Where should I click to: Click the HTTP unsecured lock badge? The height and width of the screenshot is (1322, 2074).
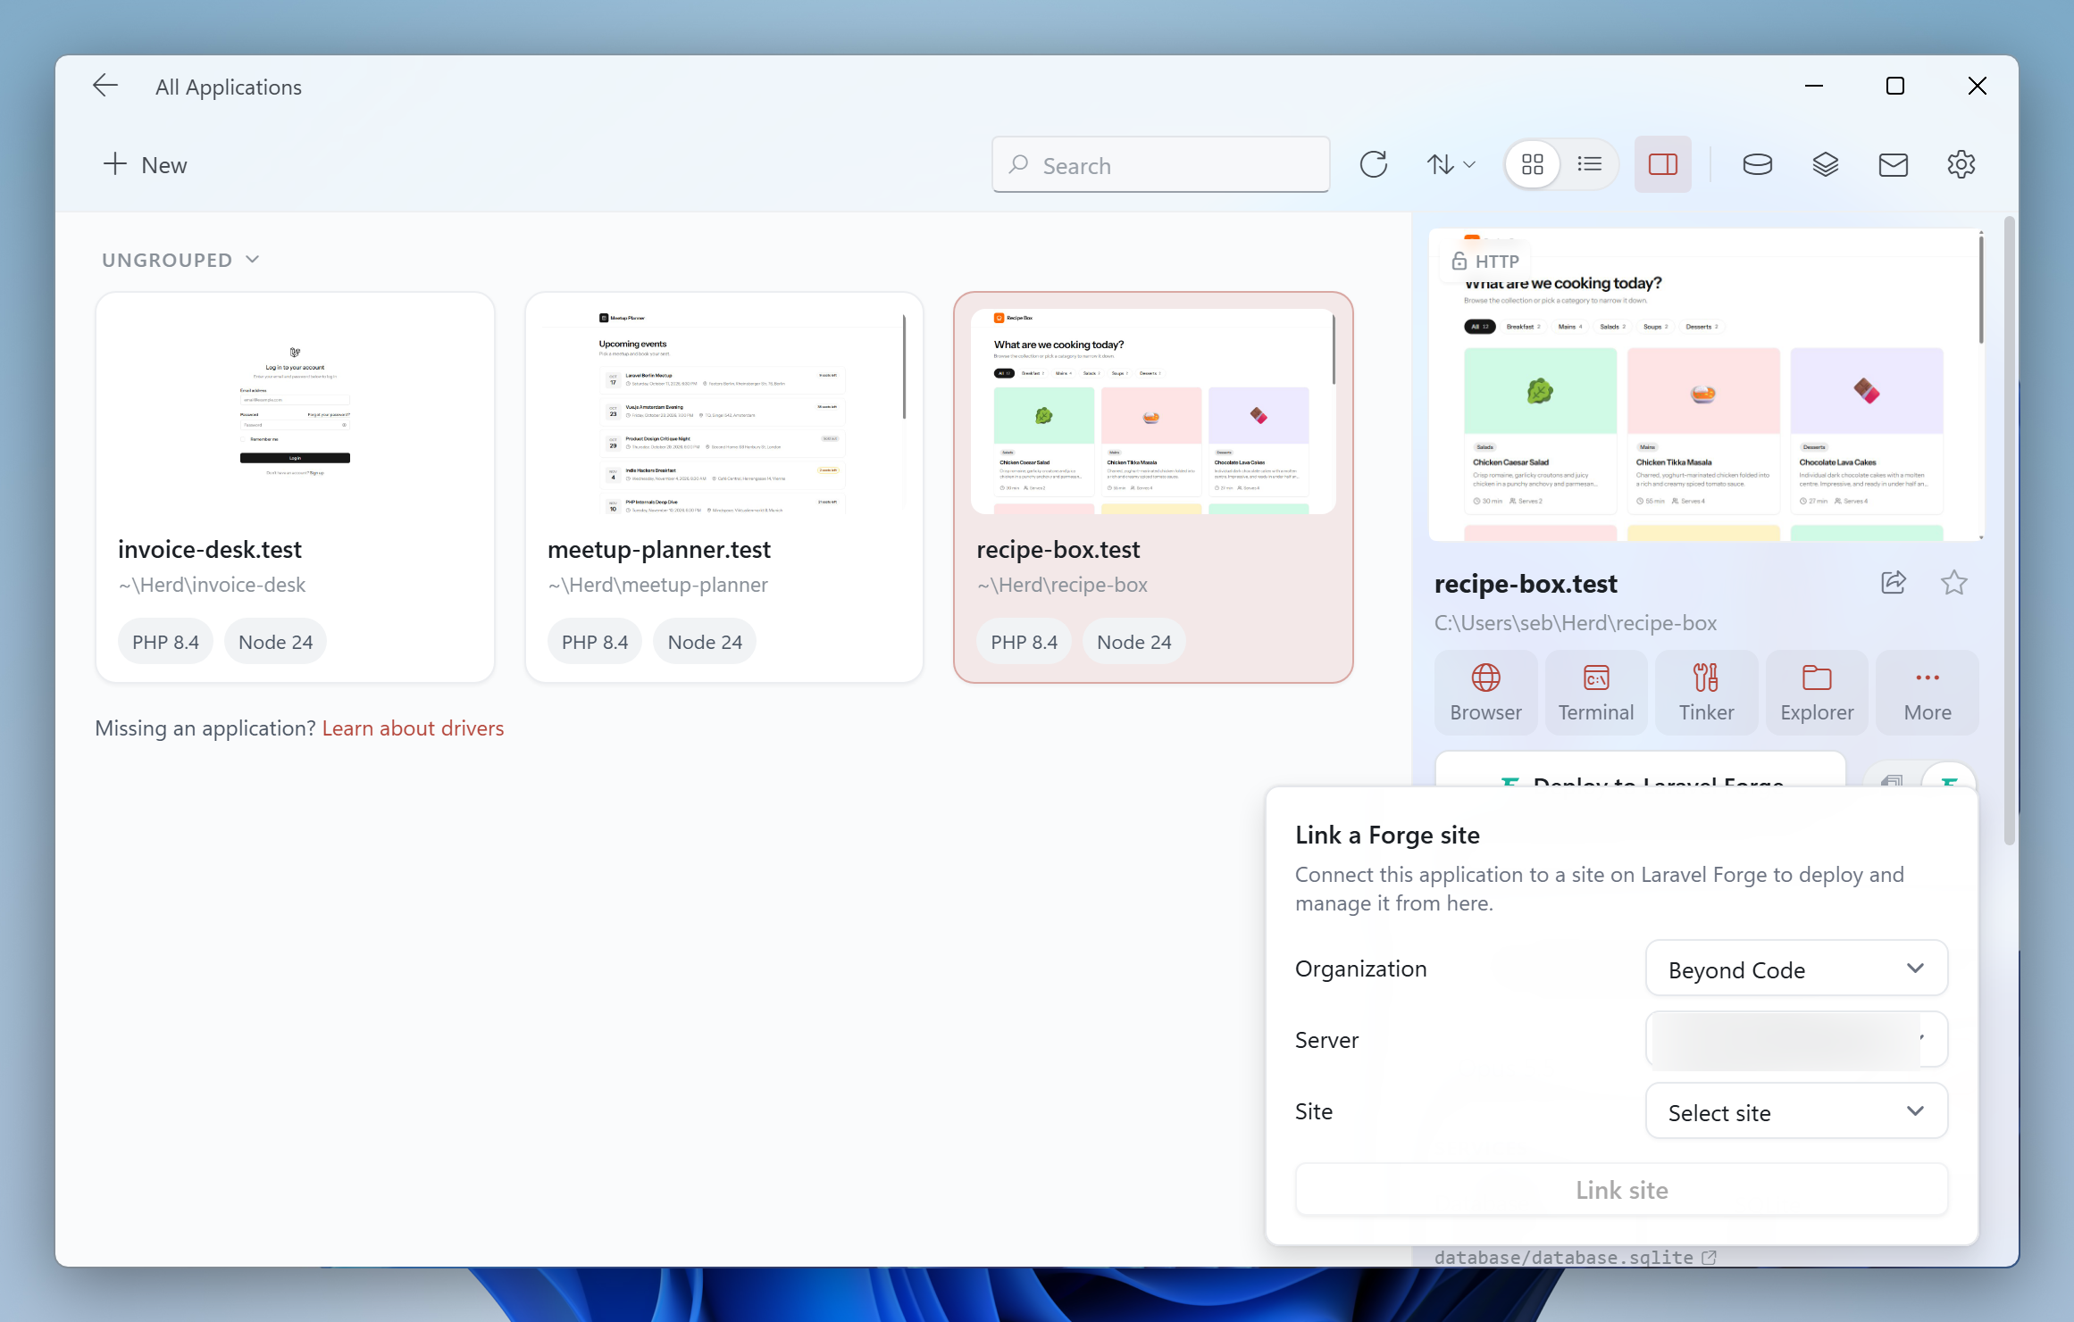1484,262
